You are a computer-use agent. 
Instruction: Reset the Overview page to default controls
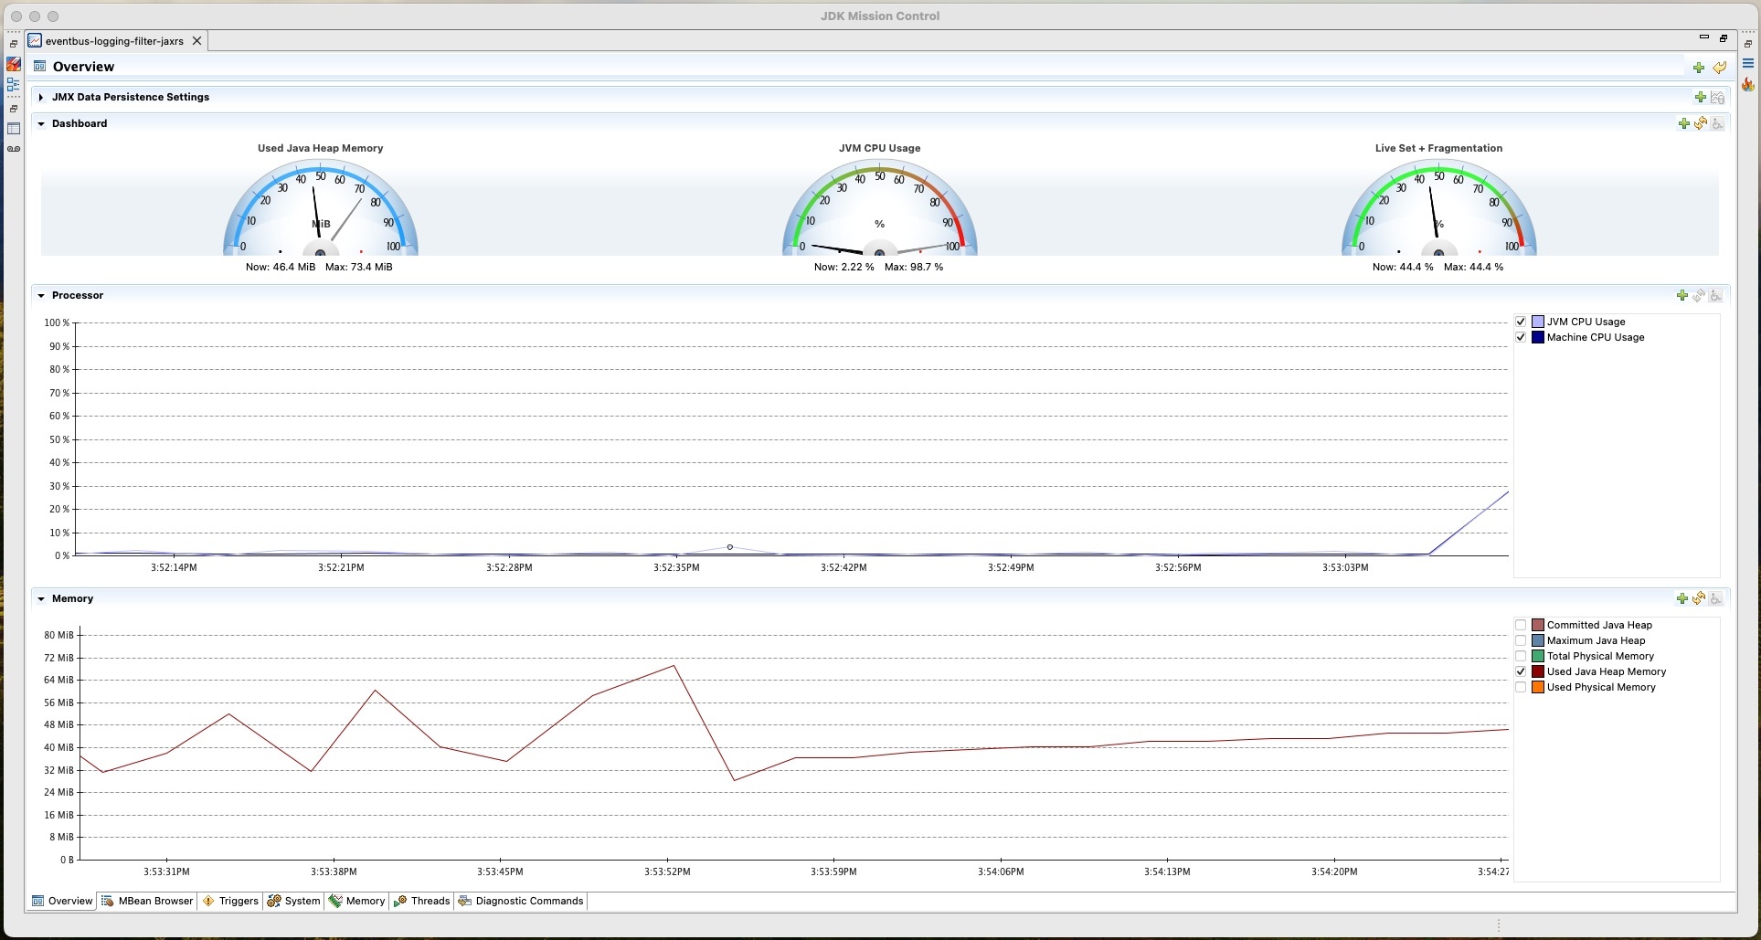1719,67
